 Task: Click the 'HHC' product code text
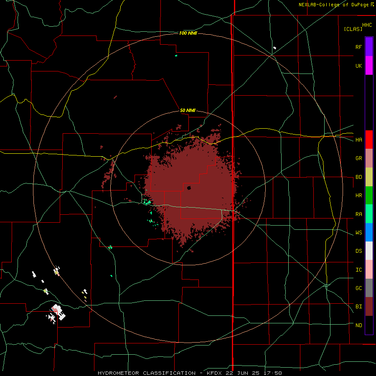coord(367,25)
